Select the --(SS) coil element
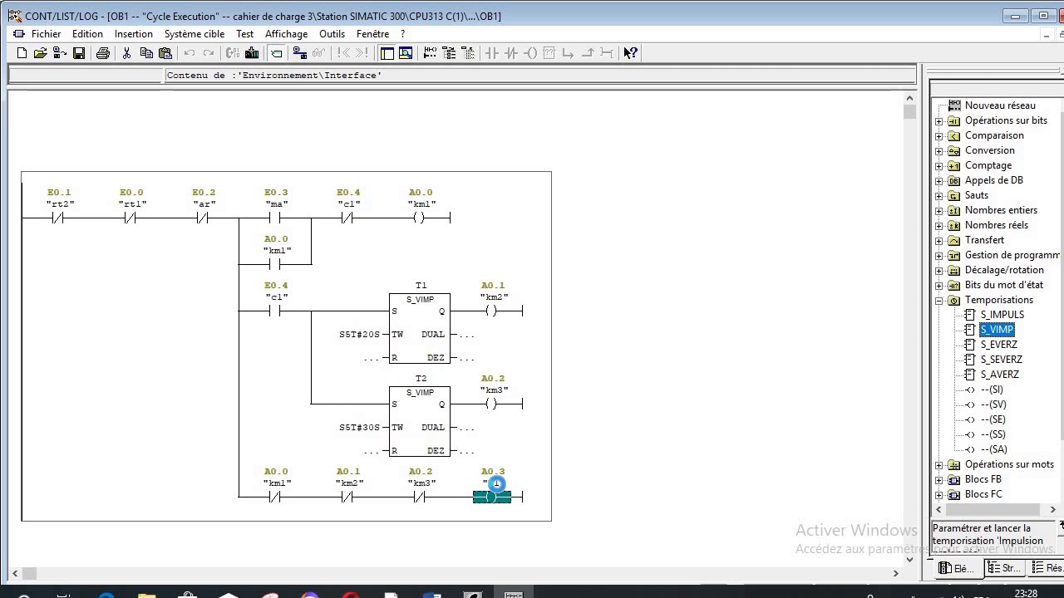Viewport: 1064px width, 598px height. 993,434
